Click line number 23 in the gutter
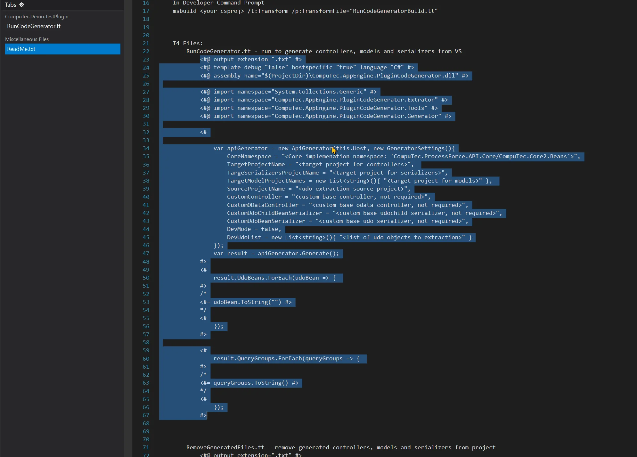The height and width of the screenshot is (457, 637). point(146,60)
